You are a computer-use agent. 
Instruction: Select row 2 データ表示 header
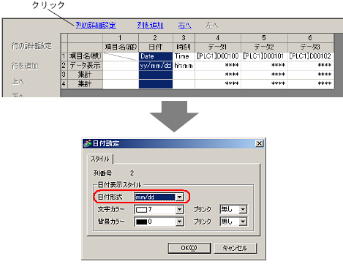point(85,66)
